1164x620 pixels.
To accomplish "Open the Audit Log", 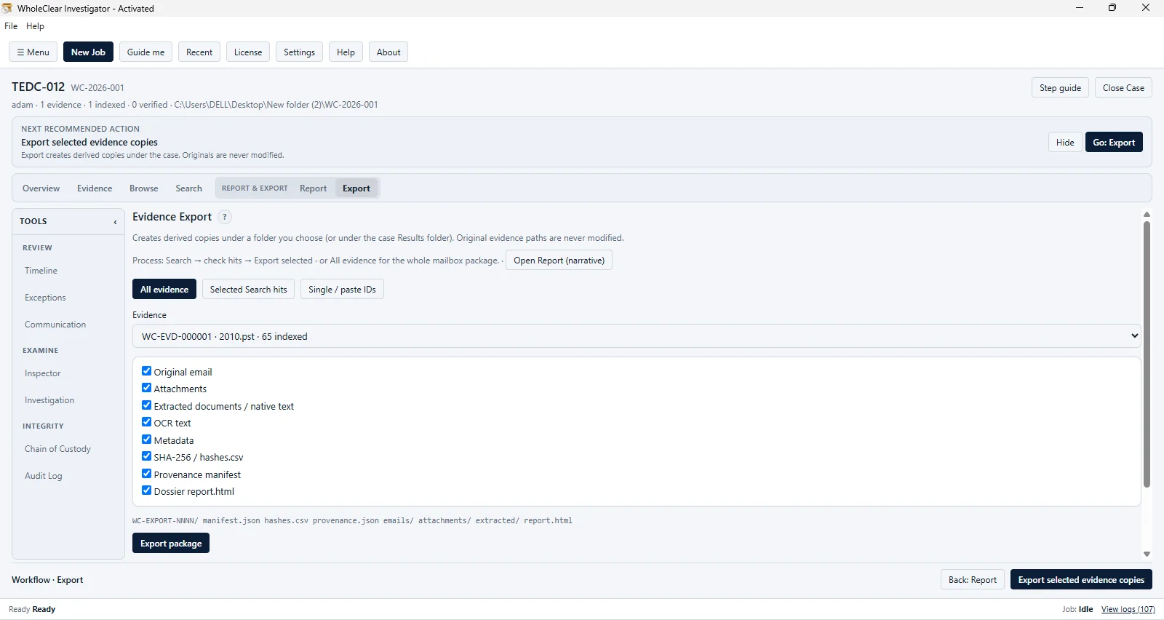I will coord(44,476).
